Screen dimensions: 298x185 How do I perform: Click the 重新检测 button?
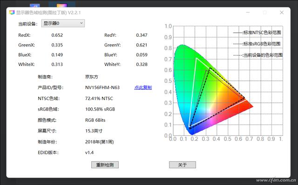(105, 165)
